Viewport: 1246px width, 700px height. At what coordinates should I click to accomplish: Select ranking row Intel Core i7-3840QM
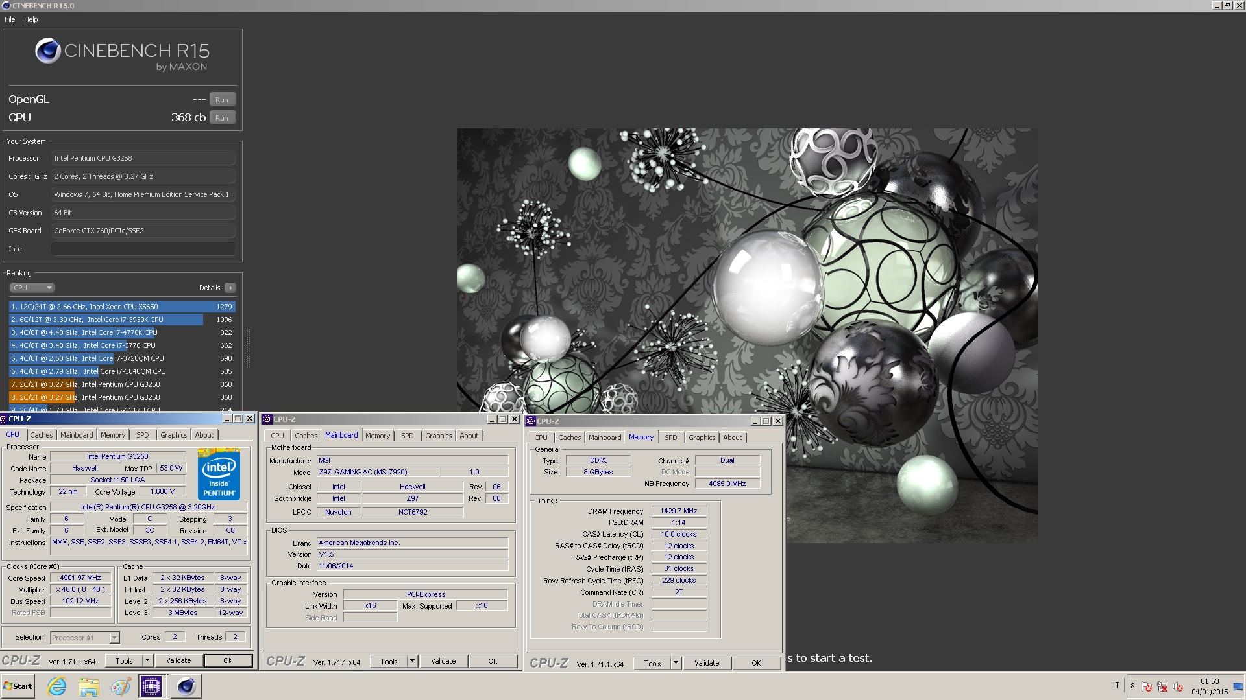[x=122, y=371]
